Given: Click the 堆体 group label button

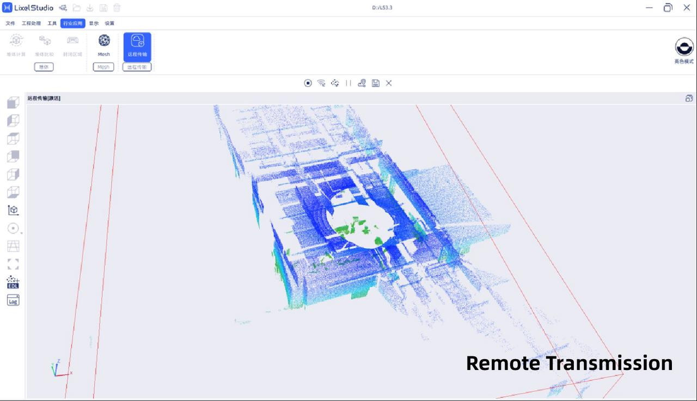Looking at the screenshot, I should (44, 67).
